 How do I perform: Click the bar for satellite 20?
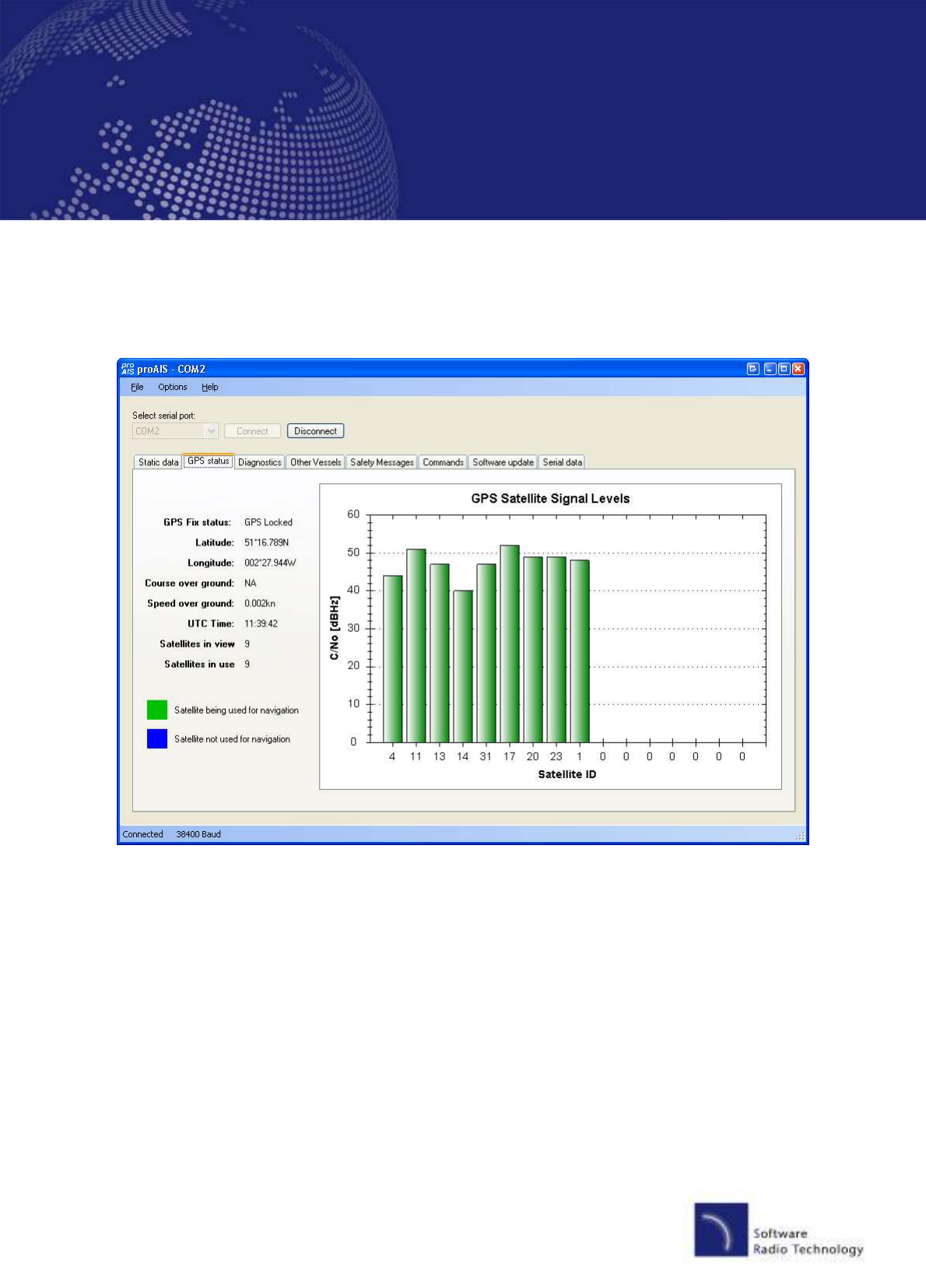click(533, 650)
